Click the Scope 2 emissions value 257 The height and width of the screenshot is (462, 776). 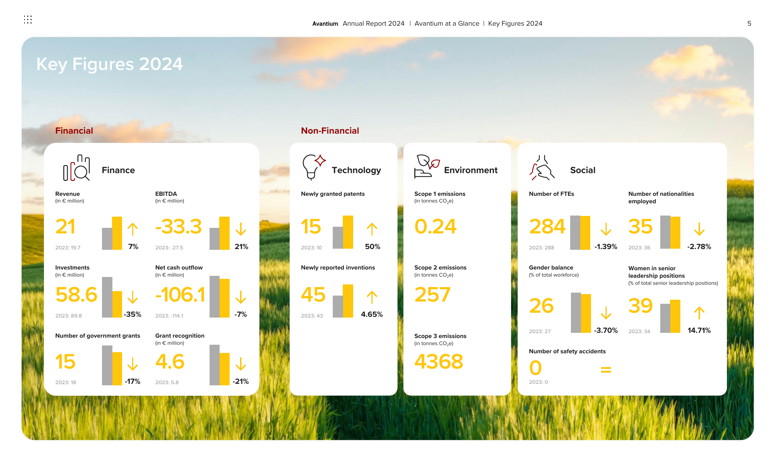coord(432,294)
